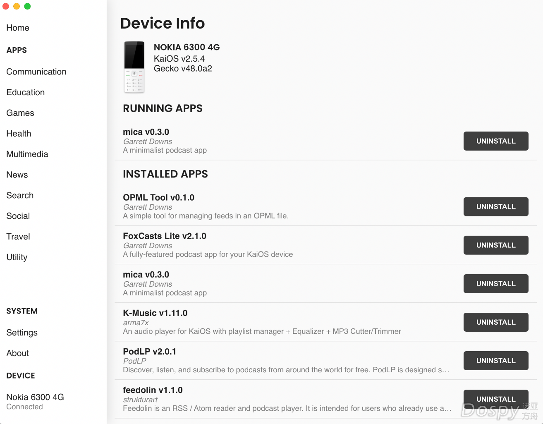This screenshot has height=424, width=543.
Task: Open the About page
Action: click(x=18, y=353)
